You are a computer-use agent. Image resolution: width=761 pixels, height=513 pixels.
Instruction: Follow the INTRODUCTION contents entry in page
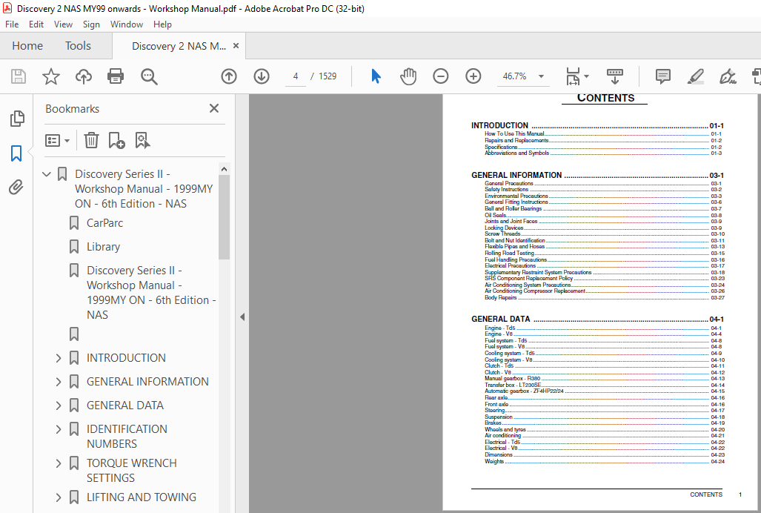pos(597,126)
